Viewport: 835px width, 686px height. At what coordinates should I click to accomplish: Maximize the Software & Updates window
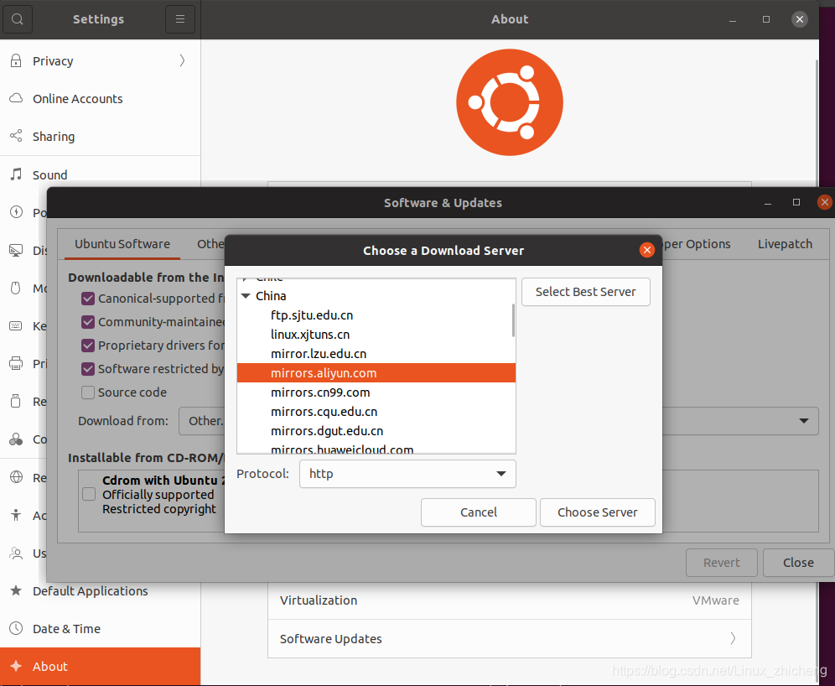(796, 202)
